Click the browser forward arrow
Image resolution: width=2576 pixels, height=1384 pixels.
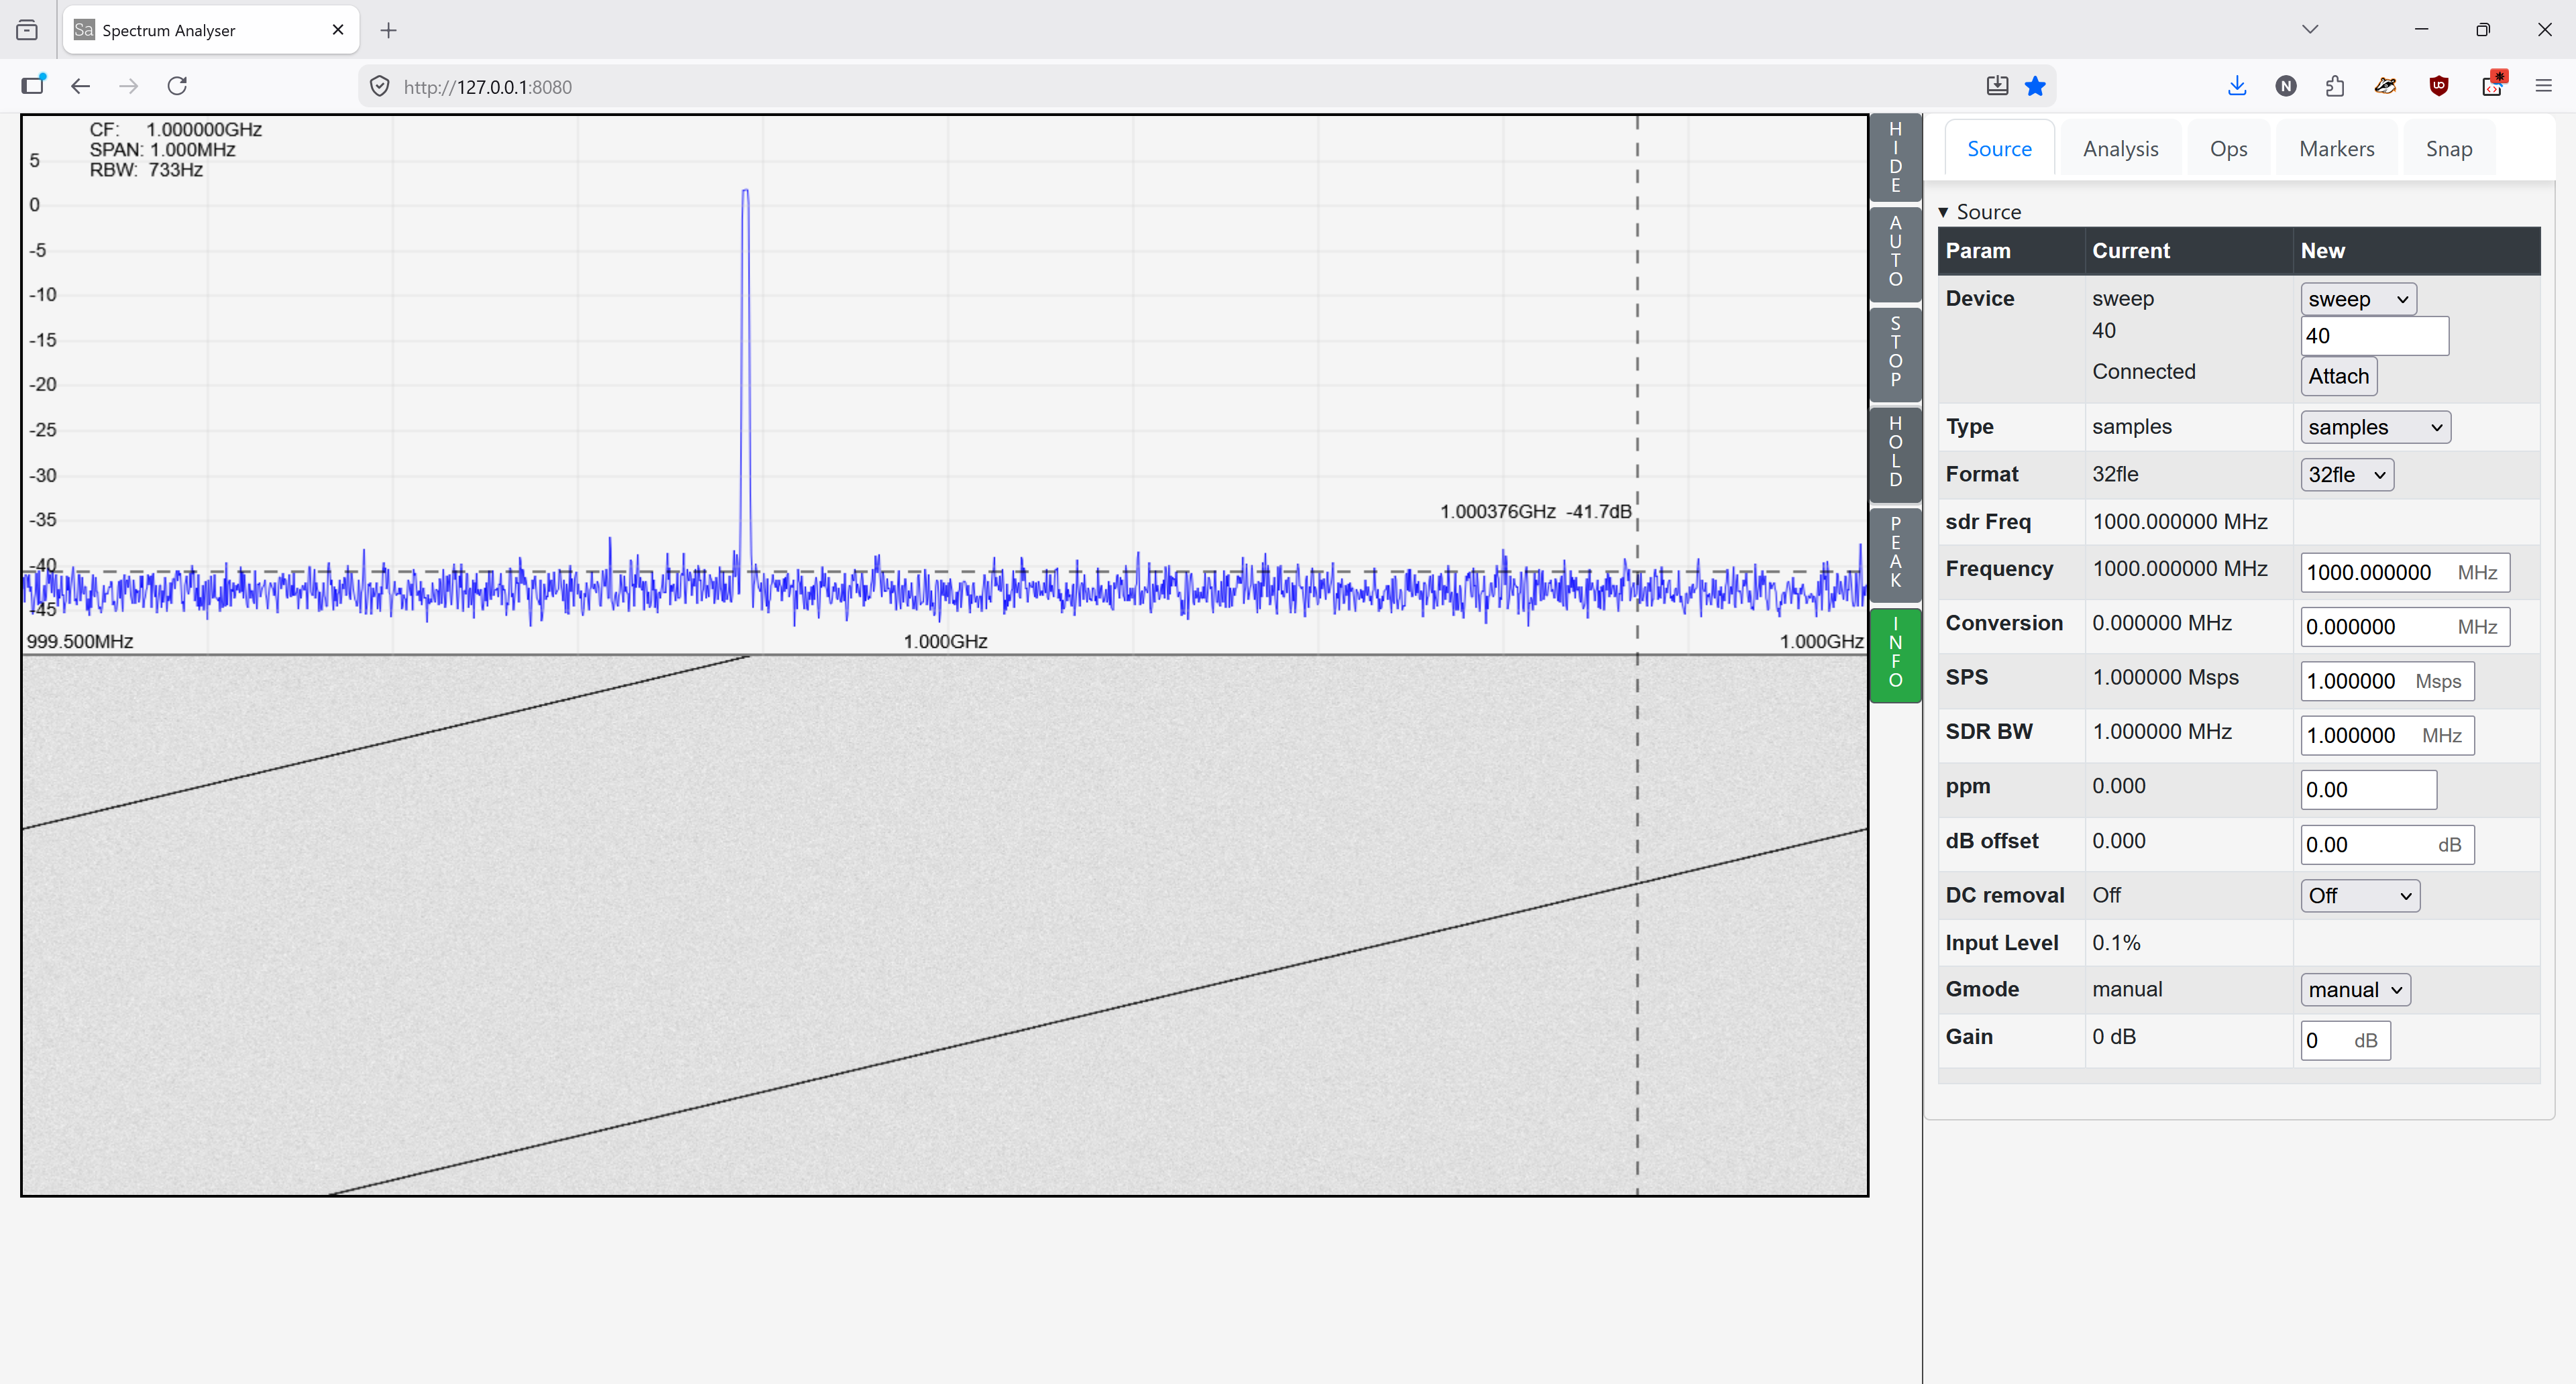tap(129, 86)
